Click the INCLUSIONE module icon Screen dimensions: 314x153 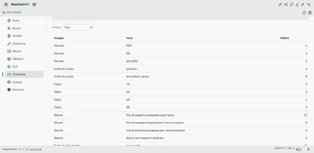coord(4,12)
